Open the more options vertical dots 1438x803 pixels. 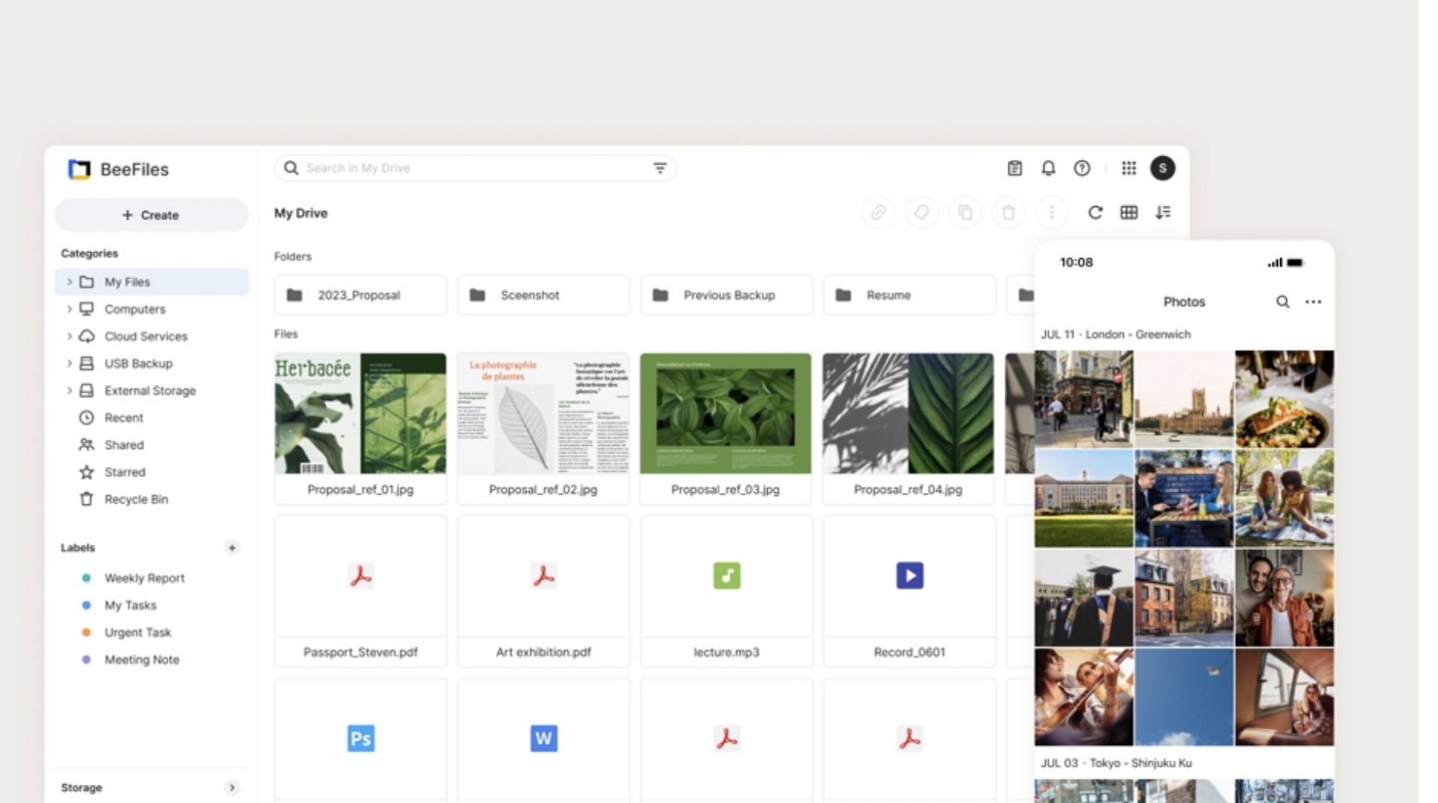[x=1052, y=213]
